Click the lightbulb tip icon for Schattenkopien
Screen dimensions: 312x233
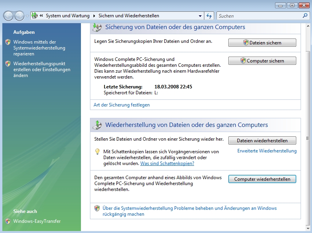(97, 152)
